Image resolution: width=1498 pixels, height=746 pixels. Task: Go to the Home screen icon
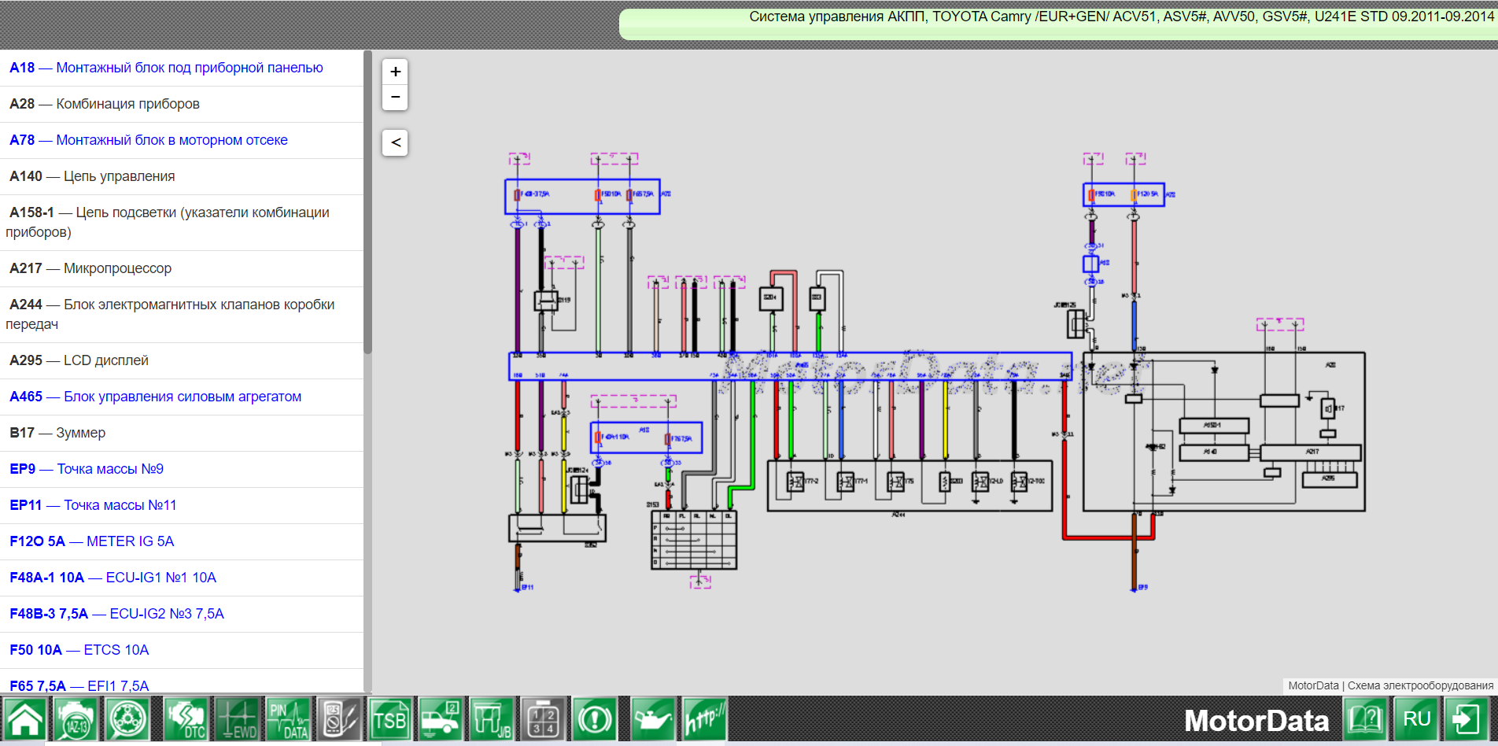25,719
